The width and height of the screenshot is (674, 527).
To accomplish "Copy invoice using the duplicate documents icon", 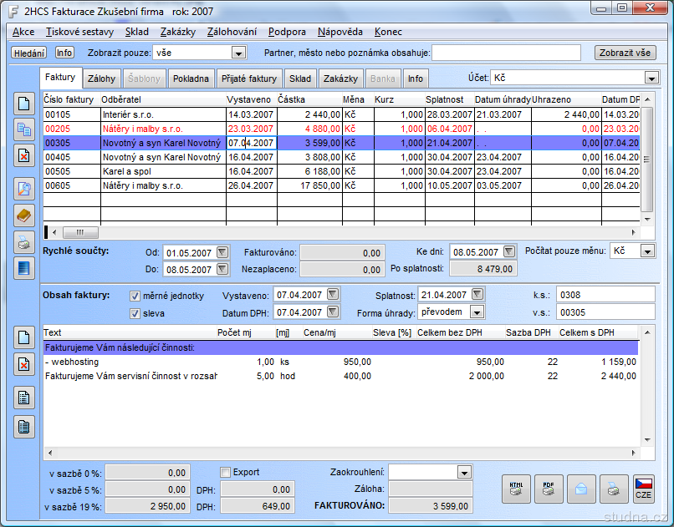I will click(23, 129).
